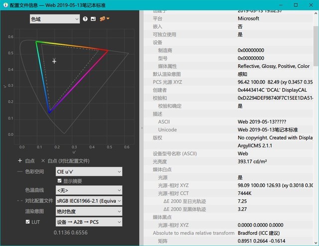Image resolution: width=319 pixels, height=246 pixels.
Task: Expand the 渲染意图 绝对色度 dropdown
Action: click(x=88, y=211)
